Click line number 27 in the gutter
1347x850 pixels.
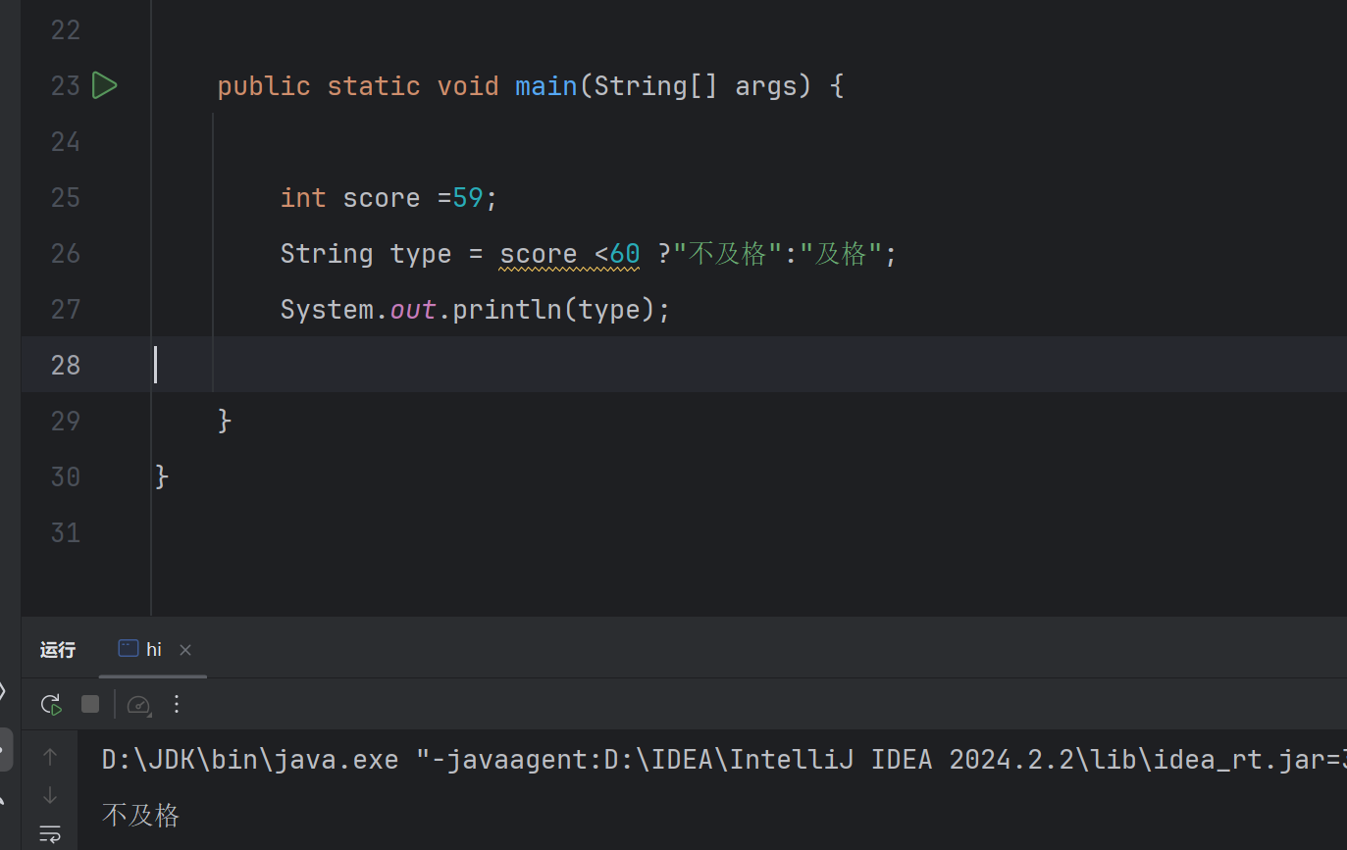[x=66, y=310]
